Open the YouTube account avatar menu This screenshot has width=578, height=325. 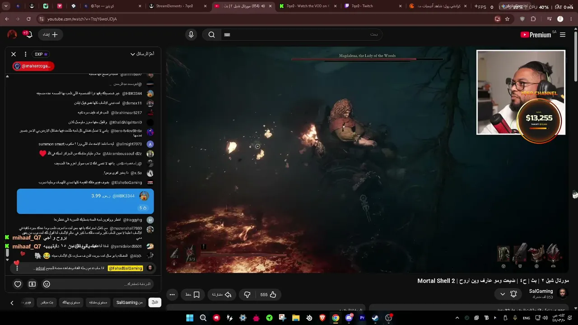click(x=12, y=34)
